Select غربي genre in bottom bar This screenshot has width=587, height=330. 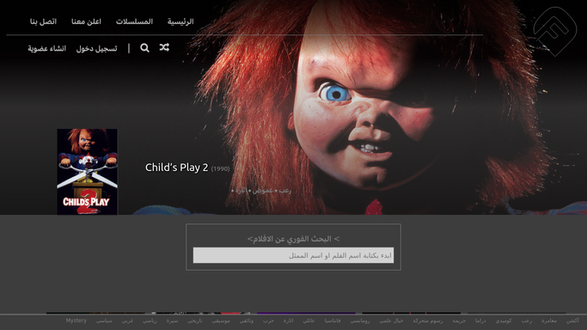[x=127, y=321]
